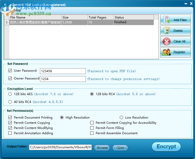Click the user password field containing 123456
This screenshot has height=159, width=195.
[x=63, y=71]
